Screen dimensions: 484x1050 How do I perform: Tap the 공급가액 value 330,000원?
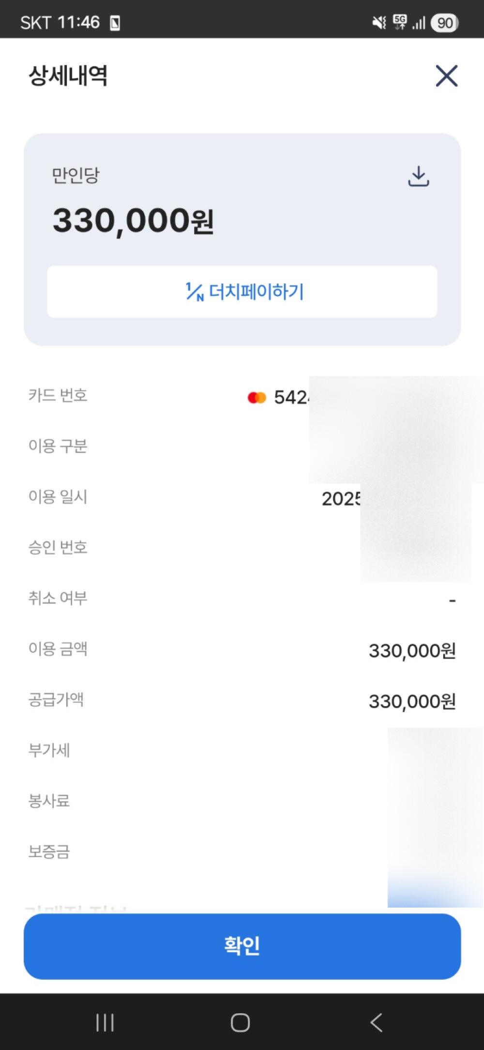pyautogui.click(x=412, y=701)
